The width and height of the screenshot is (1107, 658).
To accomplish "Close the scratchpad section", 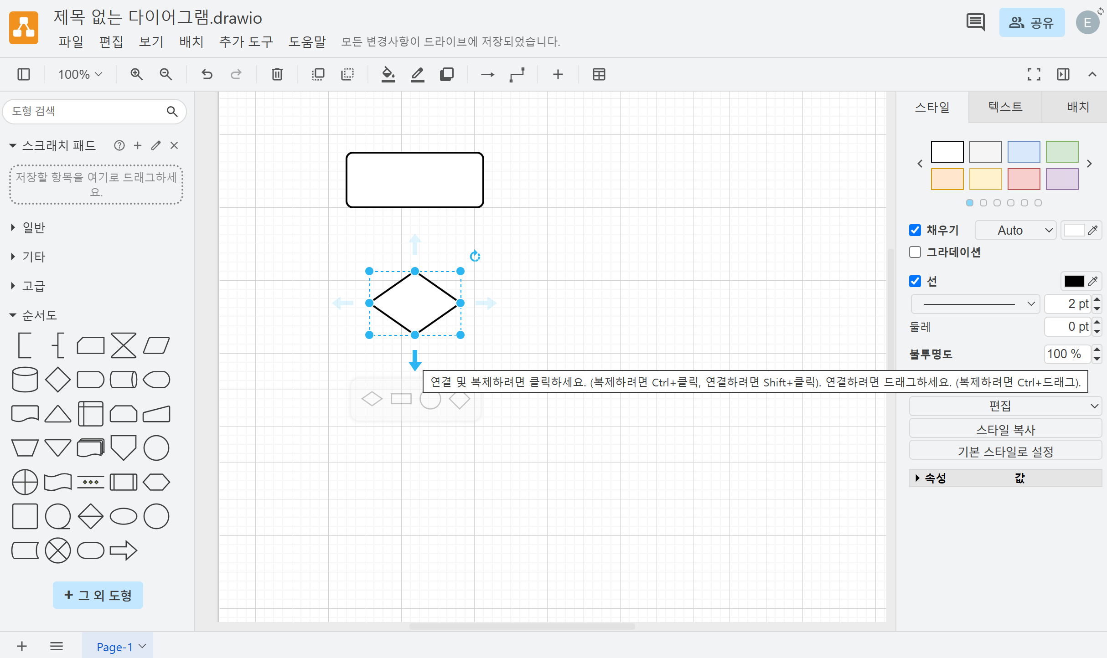I will pos(174,145).
